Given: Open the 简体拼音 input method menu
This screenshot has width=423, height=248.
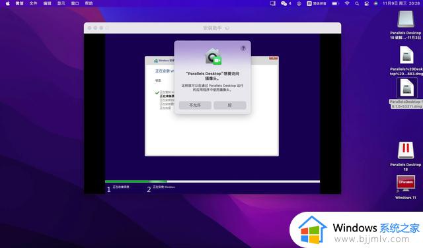Looking at the screenshot, I should tap(317, 3).
